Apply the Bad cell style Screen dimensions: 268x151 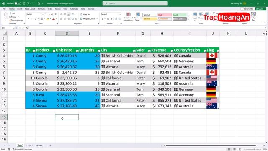pos(165,15)
